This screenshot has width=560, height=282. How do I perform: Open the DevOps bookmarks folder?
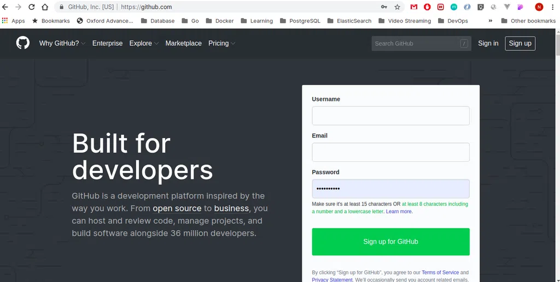(453, 21)
